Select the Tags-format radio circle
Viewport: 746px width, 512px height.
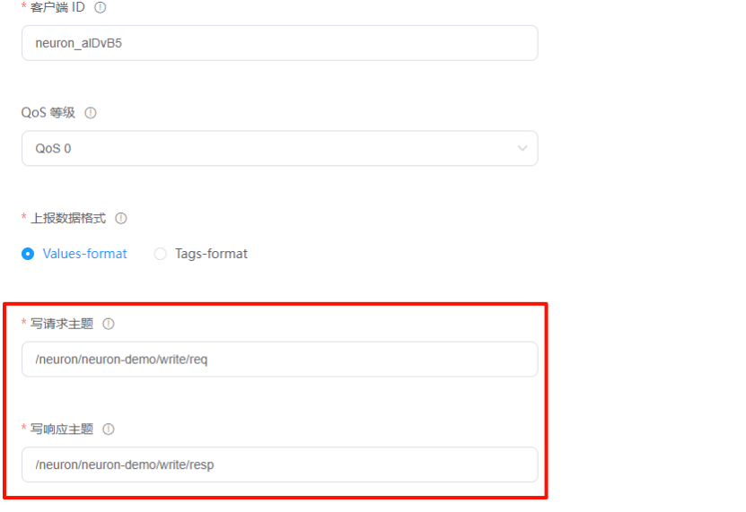click(161, 254)
